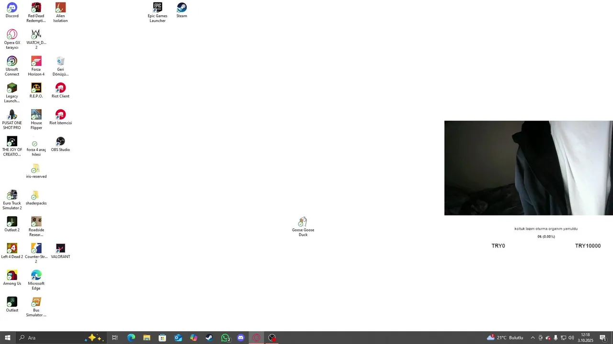Open the Discord desktop shortcut
The height and width of the screenshot is (344, 613).
point(12,10)
